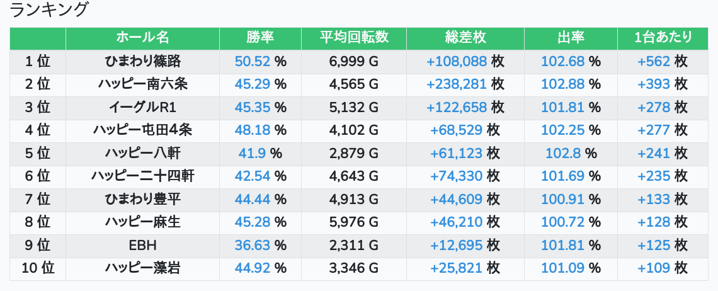Click the +238,281 total difference value
This screenshot has width=718, height=291.
[457, 84]
